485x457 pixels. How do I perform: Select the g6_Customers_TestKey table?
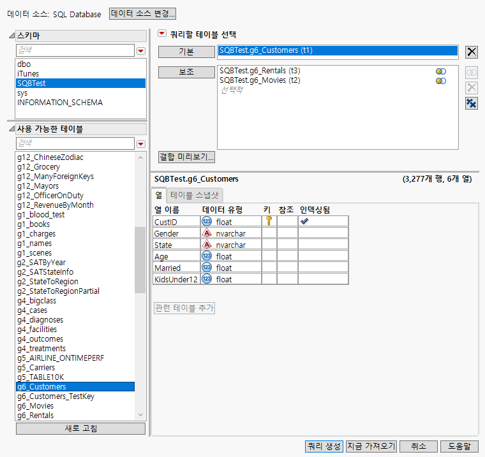pos(75,396)
